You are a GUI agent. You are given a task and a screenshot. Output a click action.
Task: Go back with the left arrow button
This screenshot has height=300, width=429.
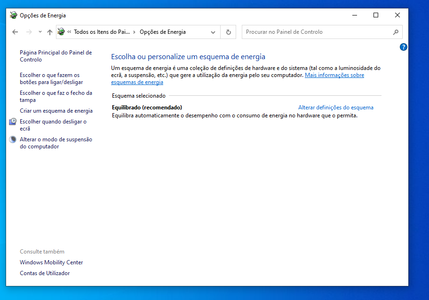15,32
